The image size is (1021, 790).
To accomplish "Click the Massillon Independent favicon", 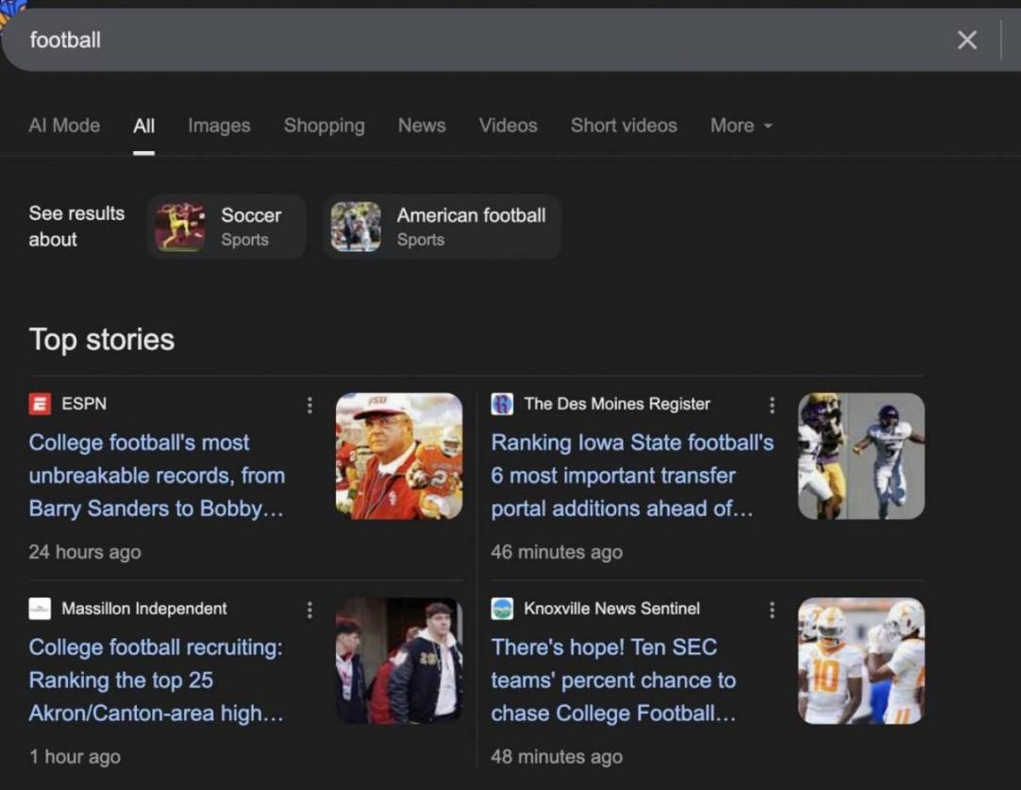I will [x=40, y=608].
